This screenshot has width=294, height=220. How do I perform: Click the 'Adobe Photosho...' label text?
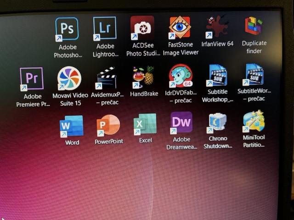click(x=68, y=51)
